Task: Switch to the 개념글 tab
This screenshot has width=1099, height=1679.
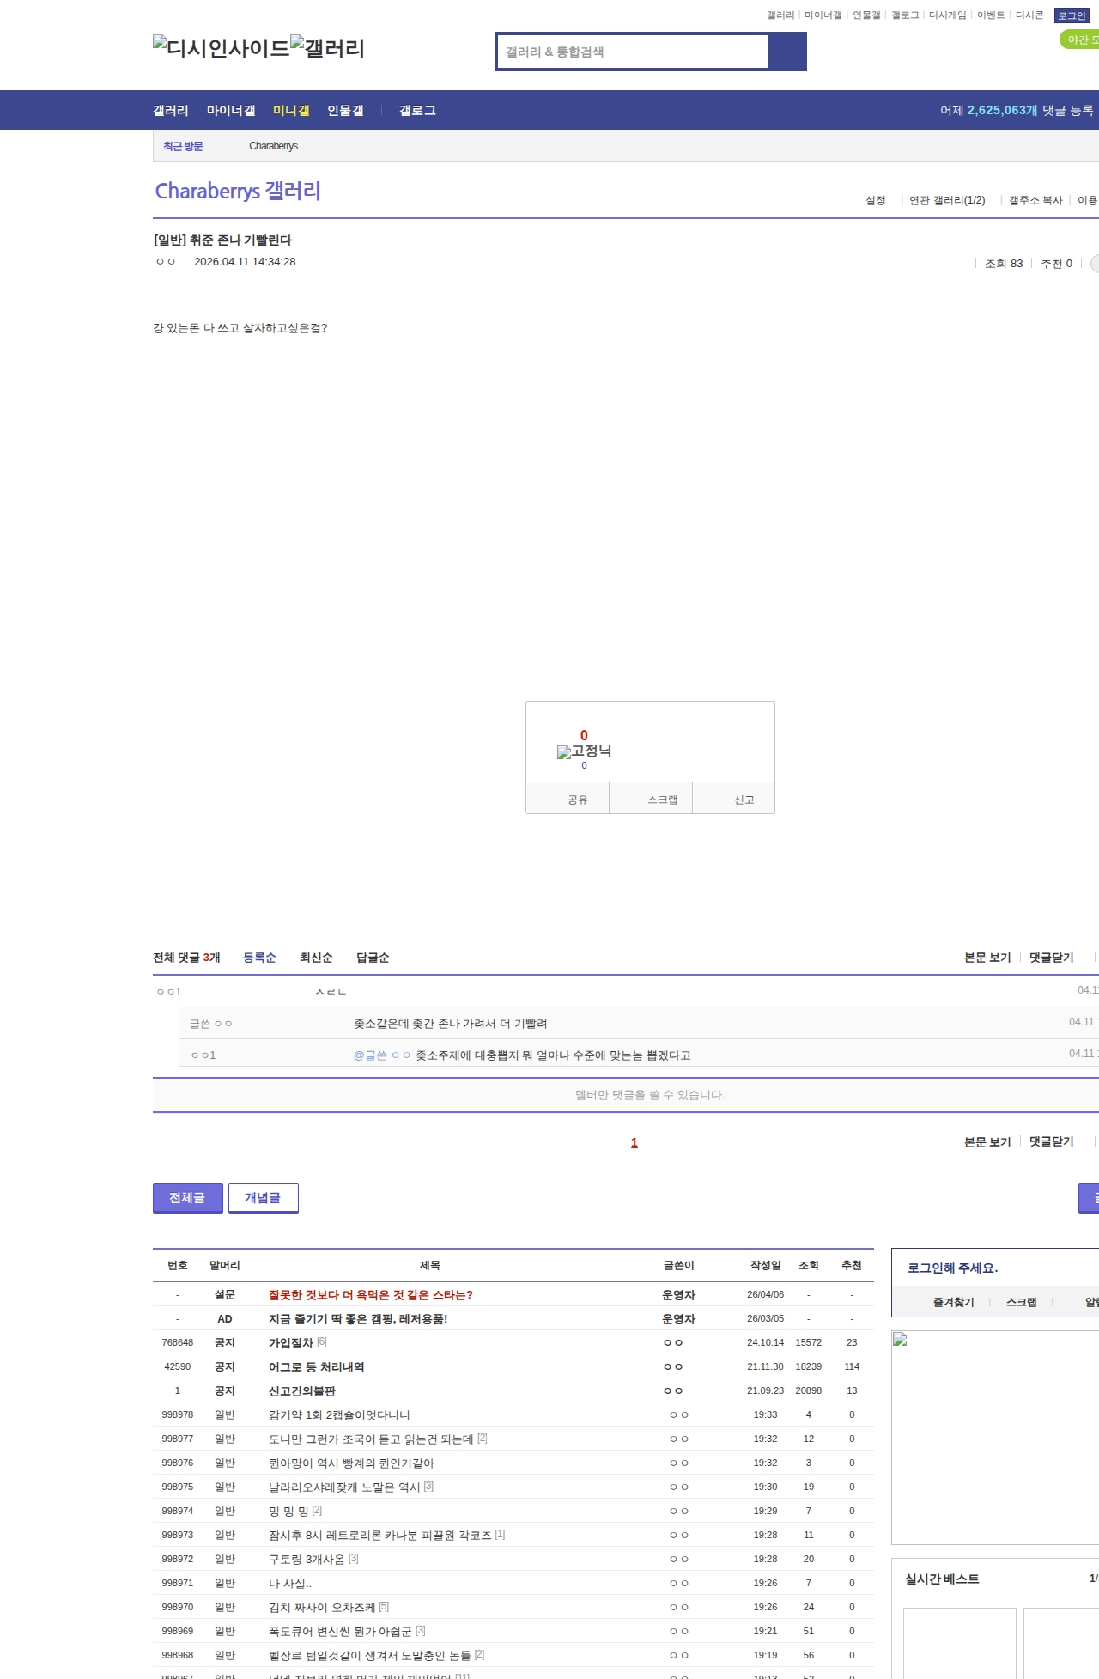Action: (263, 1198)
